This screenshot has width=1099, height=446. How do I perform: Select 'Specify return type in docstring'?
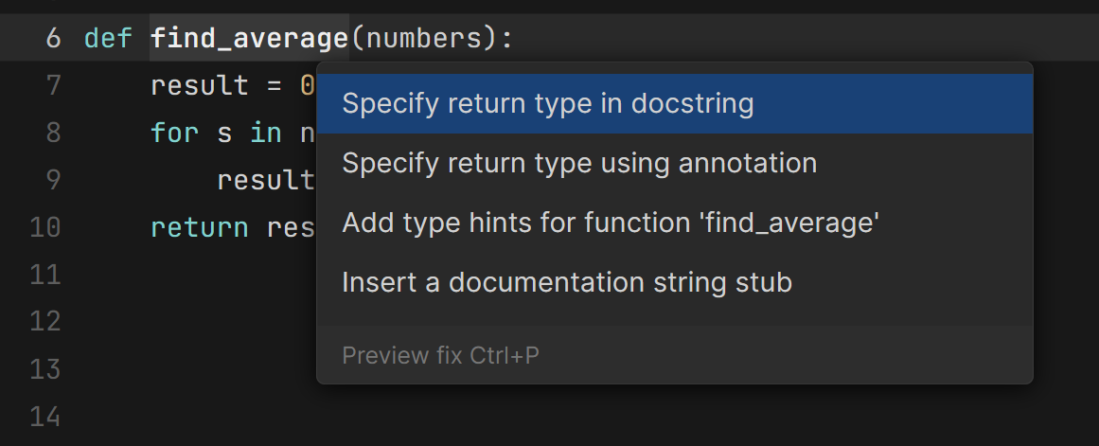[547, 104]
